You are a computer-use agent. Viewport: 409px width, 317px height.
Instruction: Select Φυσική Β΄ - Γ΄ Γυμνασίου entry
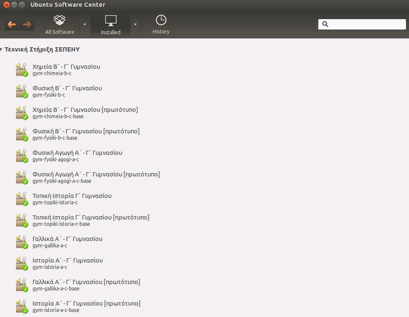[67, 88]
